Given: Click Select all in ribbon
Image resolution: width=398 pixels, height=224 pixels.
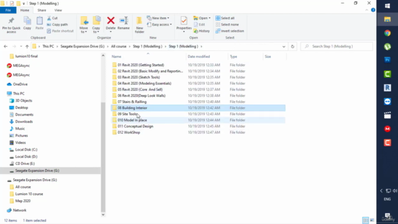Looking at the screenshot, I should tap(225, 18).
